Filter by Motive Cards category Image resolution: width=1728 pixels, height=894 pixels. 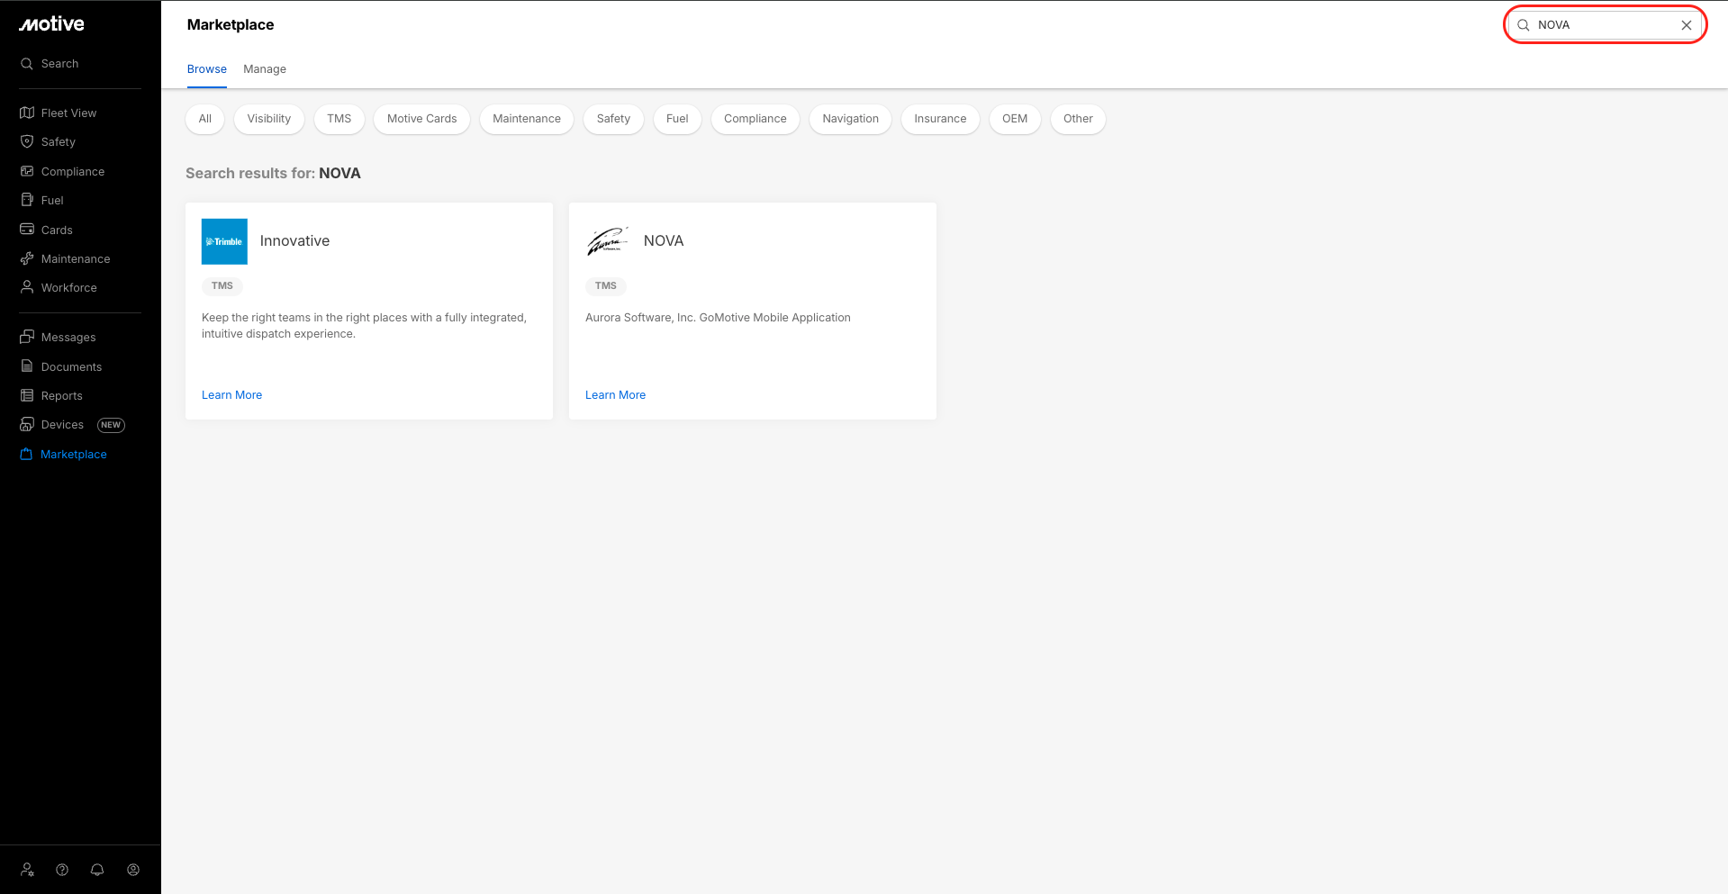click(x=421, y=119)
